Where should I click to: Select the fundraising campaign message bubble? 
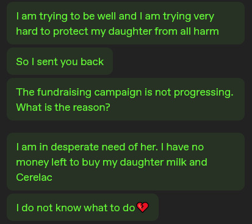coord(126,99)
